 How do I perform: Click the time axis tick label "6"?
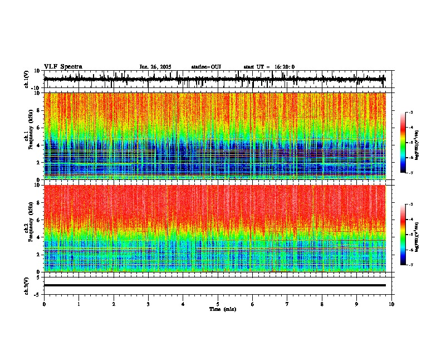pyautogui.click(x=253, y=304)
